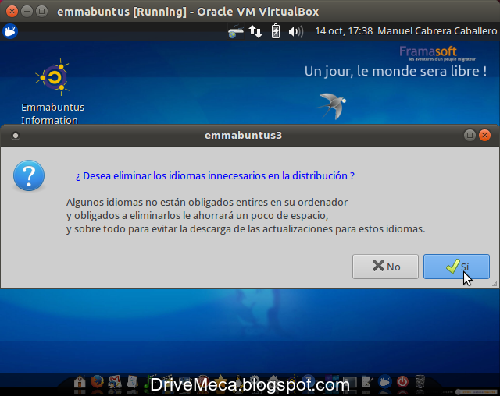Open the volume speaker control
The width and height of the screenshot is (500, 396).
click(295, 31)
